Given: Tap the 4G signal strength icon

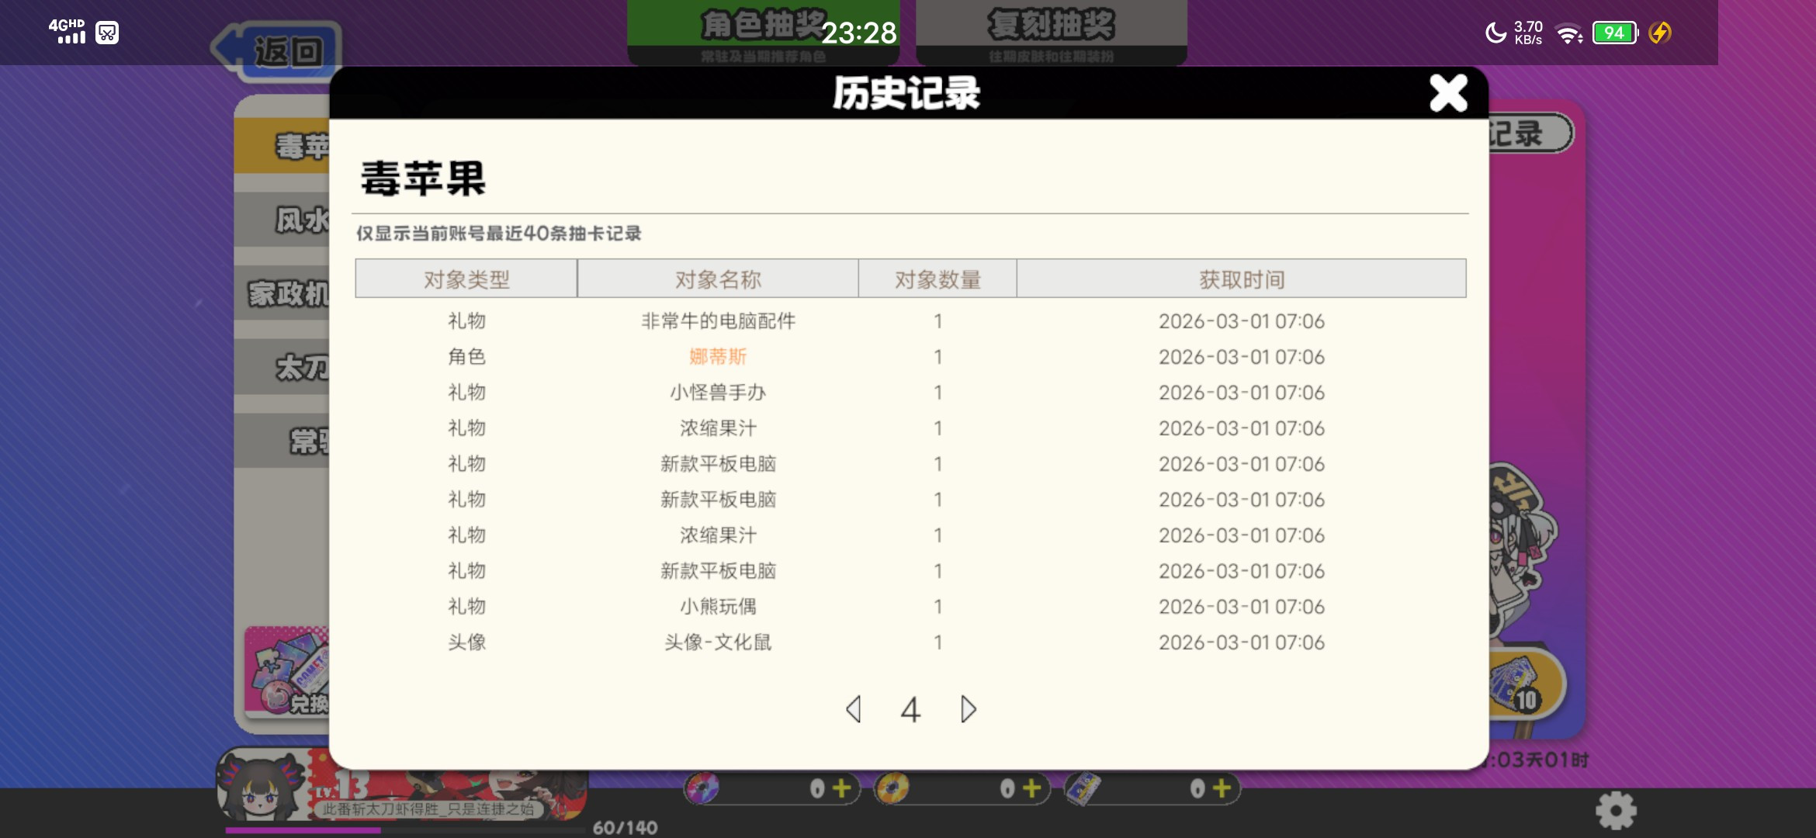Looking at the screenshot, I should pos(68,31).
